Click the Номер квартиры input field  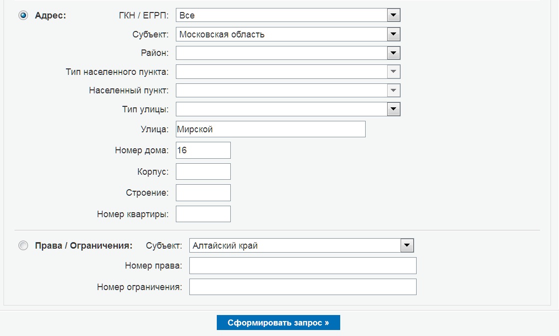(x=203, y=214)
